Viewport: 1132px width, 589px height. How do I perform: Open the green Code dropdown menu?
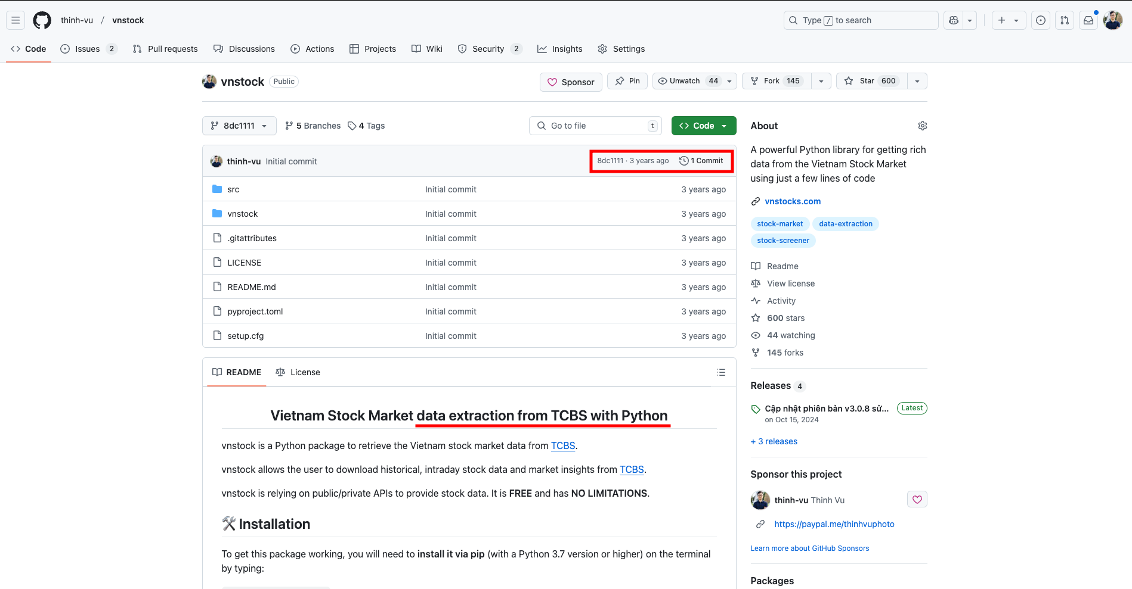703,125
